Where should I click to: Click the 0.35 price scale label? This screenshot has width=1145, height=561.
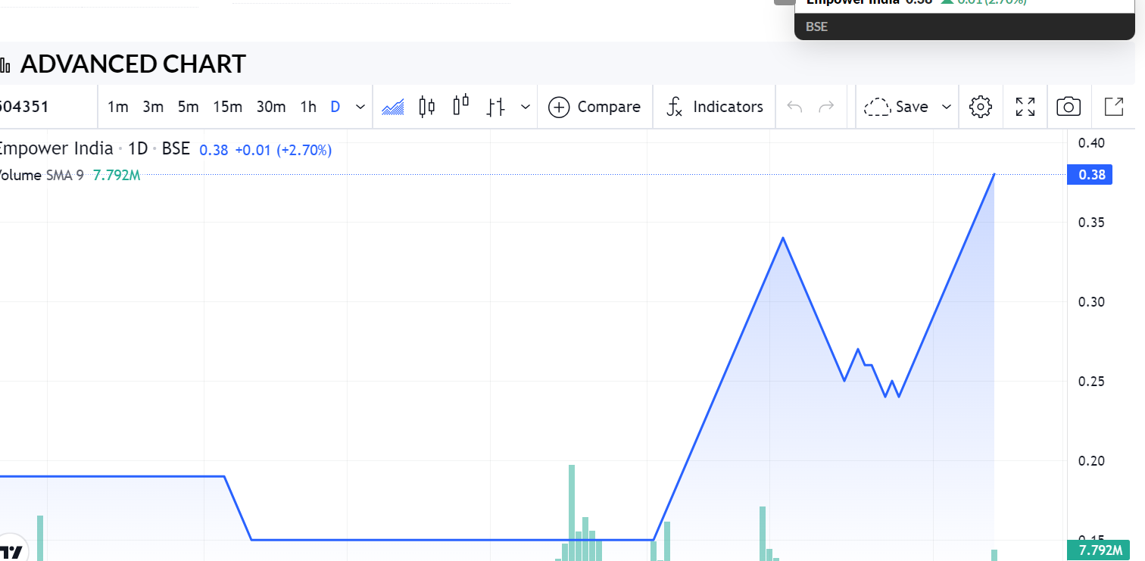tap(1090, 223)
